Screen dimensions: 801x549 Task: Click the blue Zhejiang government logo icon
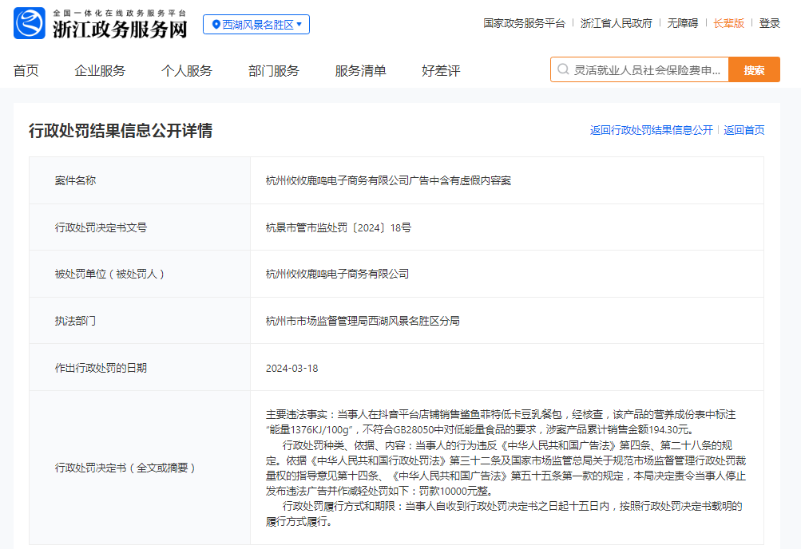point(30,24)
